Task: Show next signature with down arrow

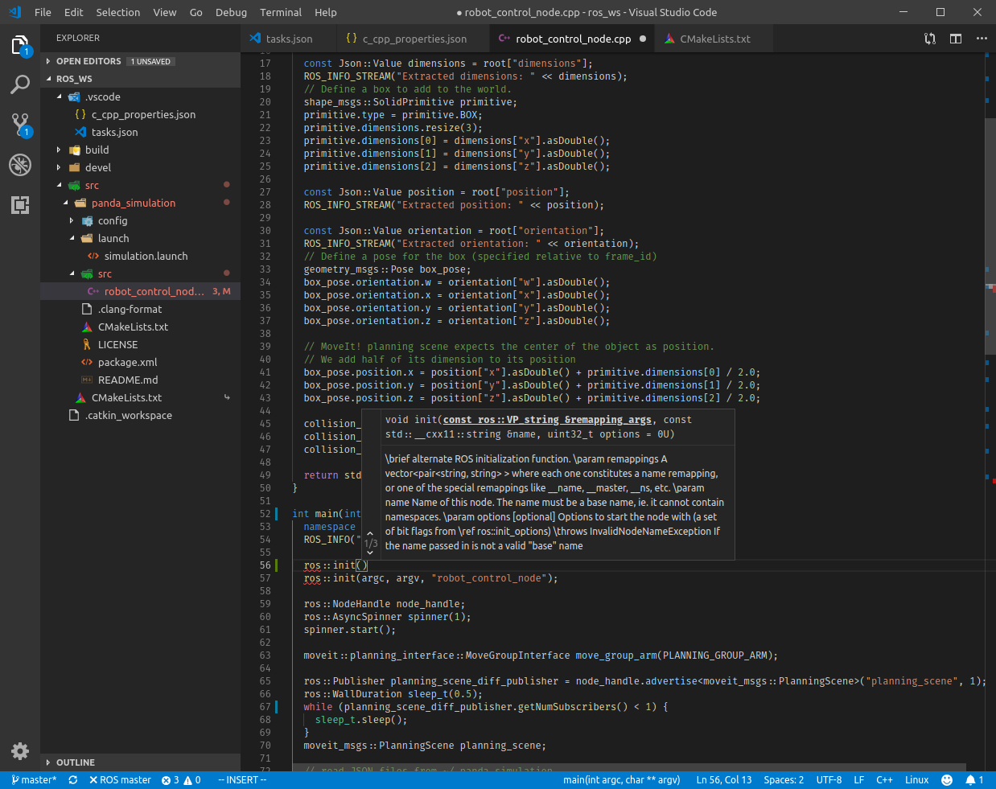Action: click(370, 553)
